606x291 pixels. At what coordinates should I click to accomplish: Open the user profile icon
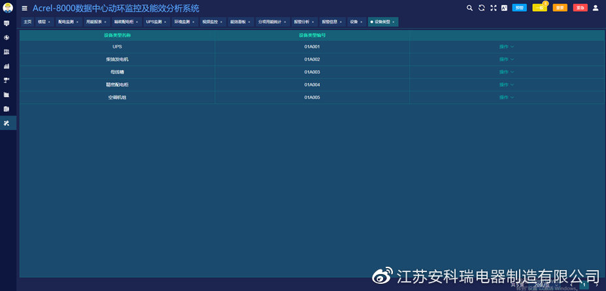[x=595, y=8]
